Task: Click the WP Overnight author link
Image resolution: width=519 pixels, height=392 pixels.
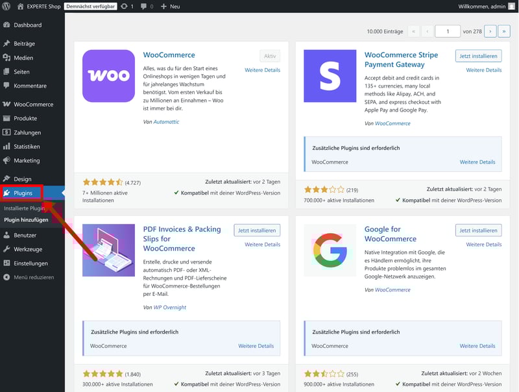Action: coord(169,307)
